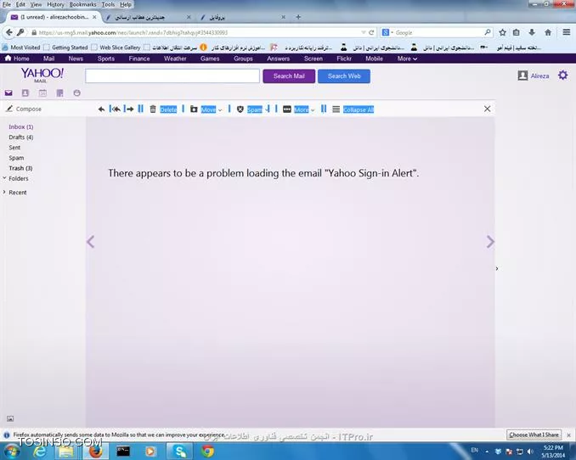This screenshot has width=576, height=460.
Task: Open Chrome from the taskbar
Action: tap(207, 452)
